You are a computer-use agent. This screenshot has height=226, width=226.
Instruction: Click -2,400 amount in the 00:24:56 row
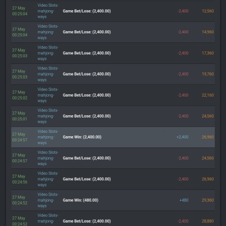pos(183,179)
